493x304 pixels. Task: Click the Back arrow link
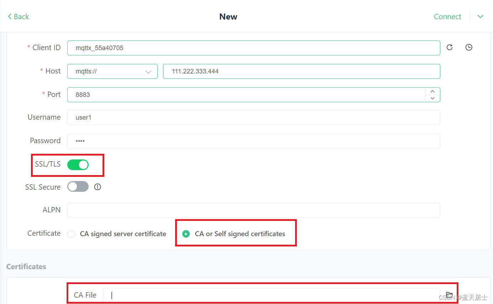click(18, 16)
